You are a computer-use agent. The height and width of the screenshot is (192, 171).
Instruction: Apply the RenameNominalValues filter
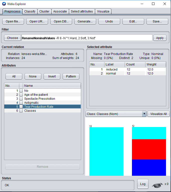point(160,38)
